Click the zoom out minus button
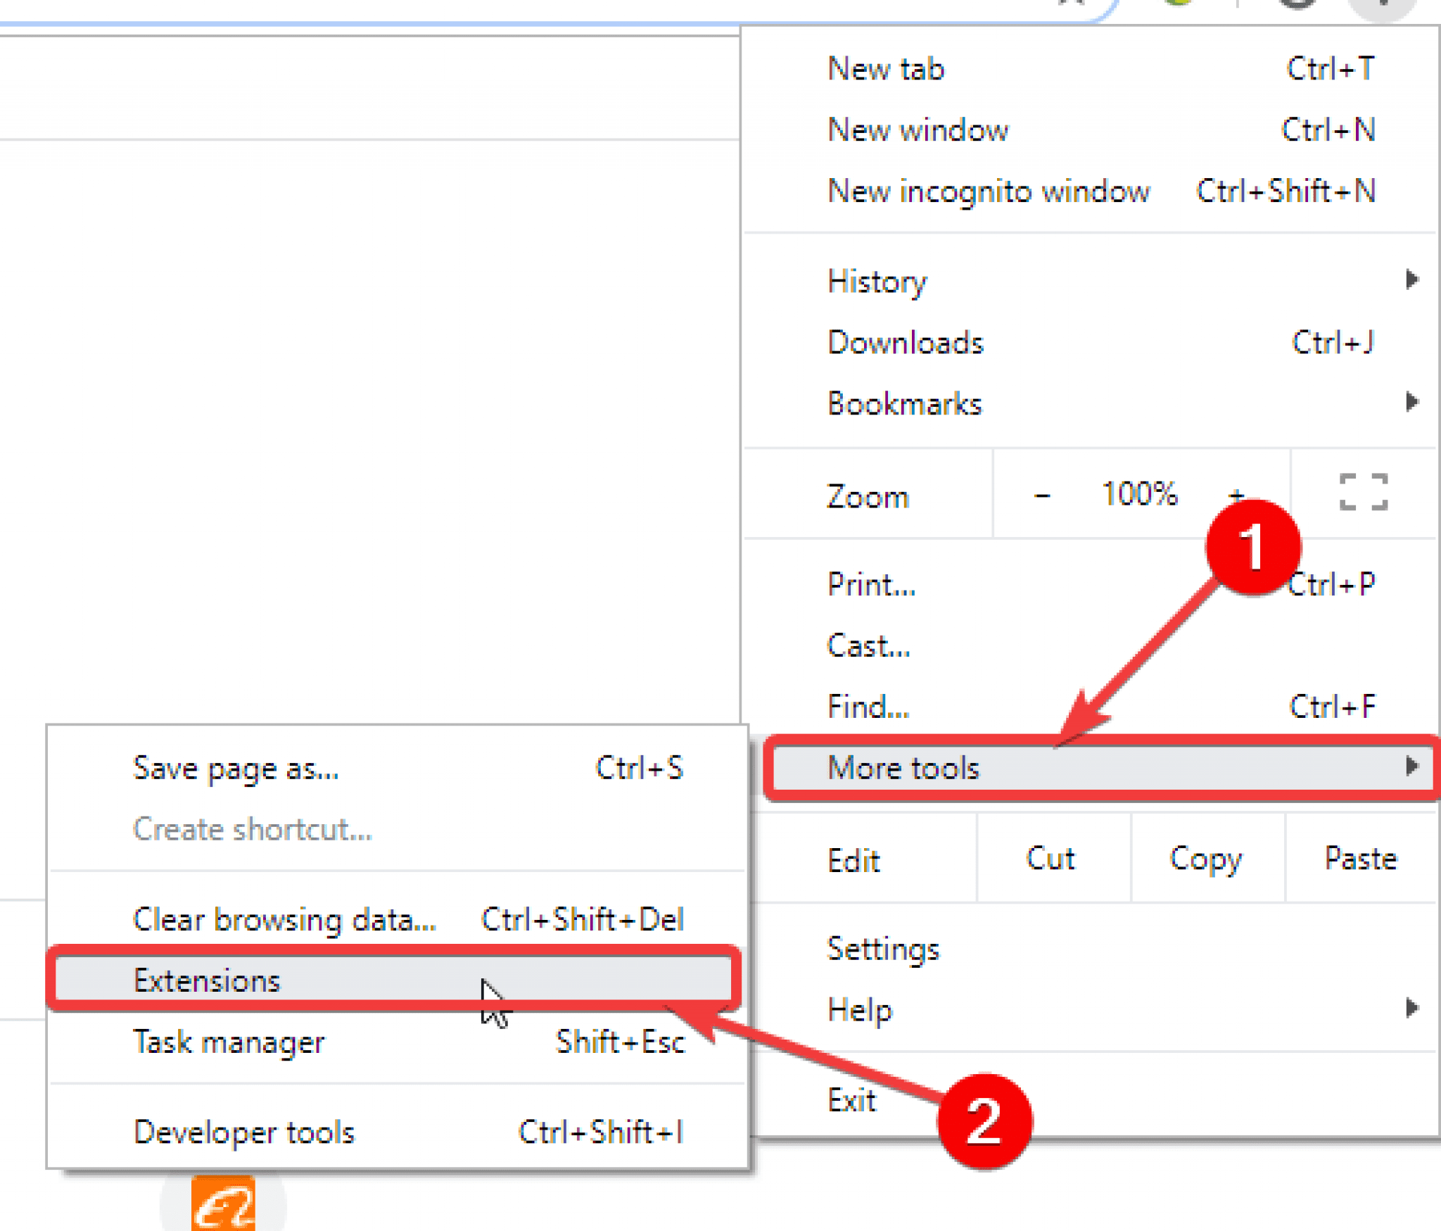 pyautogui.click(x=1041, y=495)
